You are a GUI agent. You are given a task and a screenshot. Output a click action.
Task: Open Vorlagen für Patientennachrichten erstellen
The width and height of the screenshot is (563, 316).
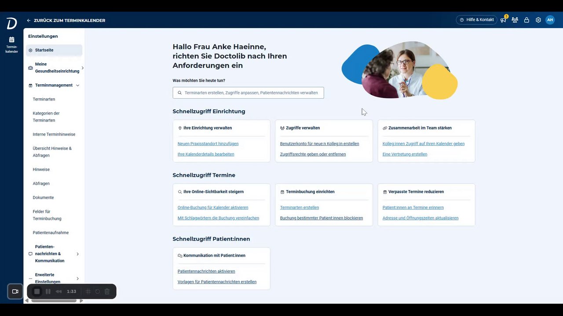click(217, 282)
